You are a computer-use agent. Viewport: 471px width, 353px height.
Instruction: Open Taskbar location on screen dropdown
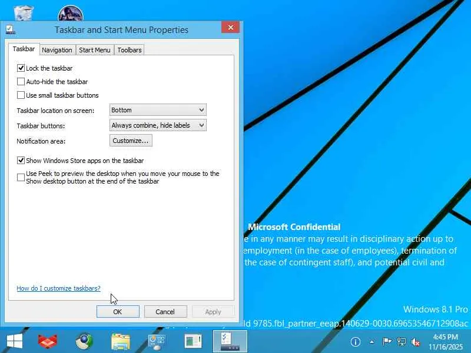pos(158,110)
